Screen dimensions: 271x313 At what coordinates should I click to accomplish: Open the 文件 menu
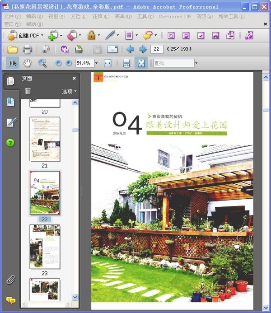[12, 17]
